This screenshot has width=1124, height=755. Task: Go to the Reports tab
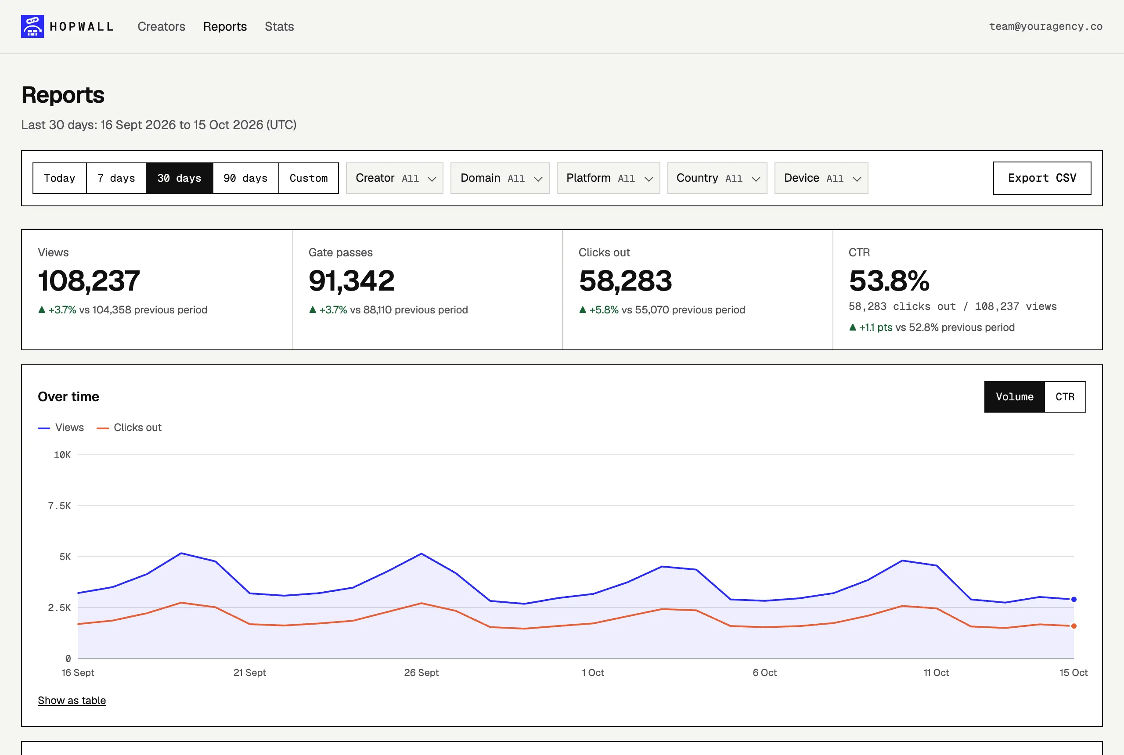225,26
